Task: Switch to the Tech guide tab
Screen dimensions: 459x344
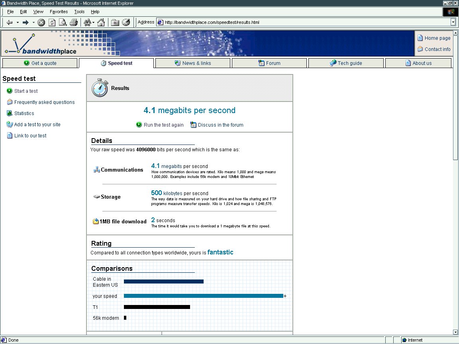Action: tap(346, 63)
